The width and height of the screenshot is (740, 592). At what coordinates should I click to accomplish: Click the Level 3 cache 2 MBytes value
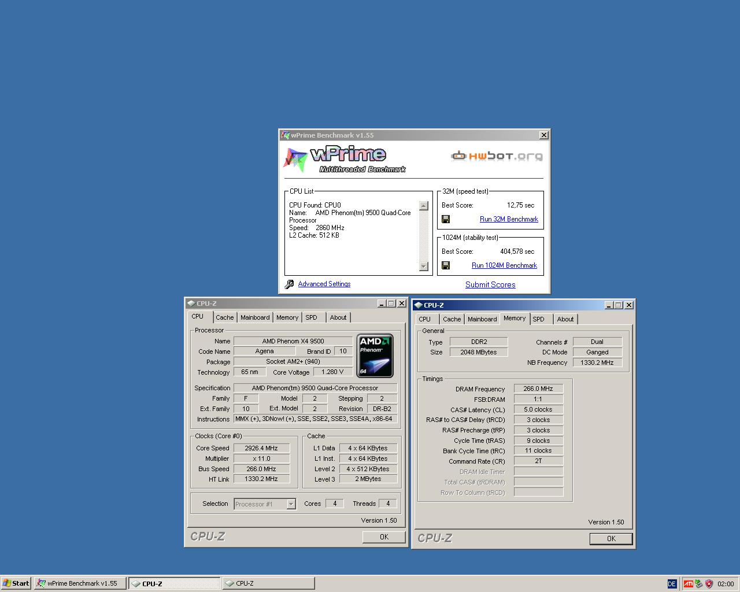(368, 479)
